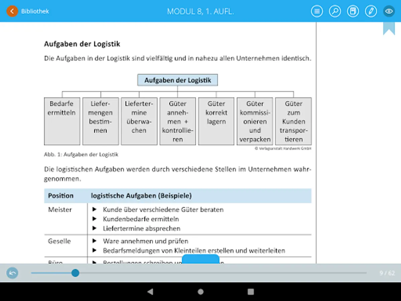Click the Güter annehmen + kontrollieren box
The image size is (401, 301).
[x=177, y=121]
